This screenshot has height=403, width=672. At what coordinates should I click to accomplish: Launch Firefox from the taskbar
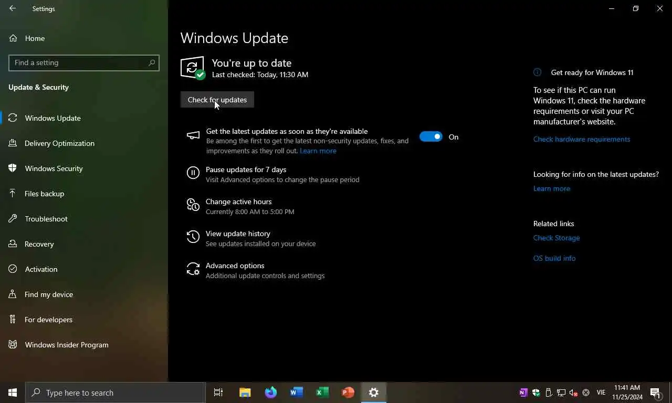(x=270, y=393)
